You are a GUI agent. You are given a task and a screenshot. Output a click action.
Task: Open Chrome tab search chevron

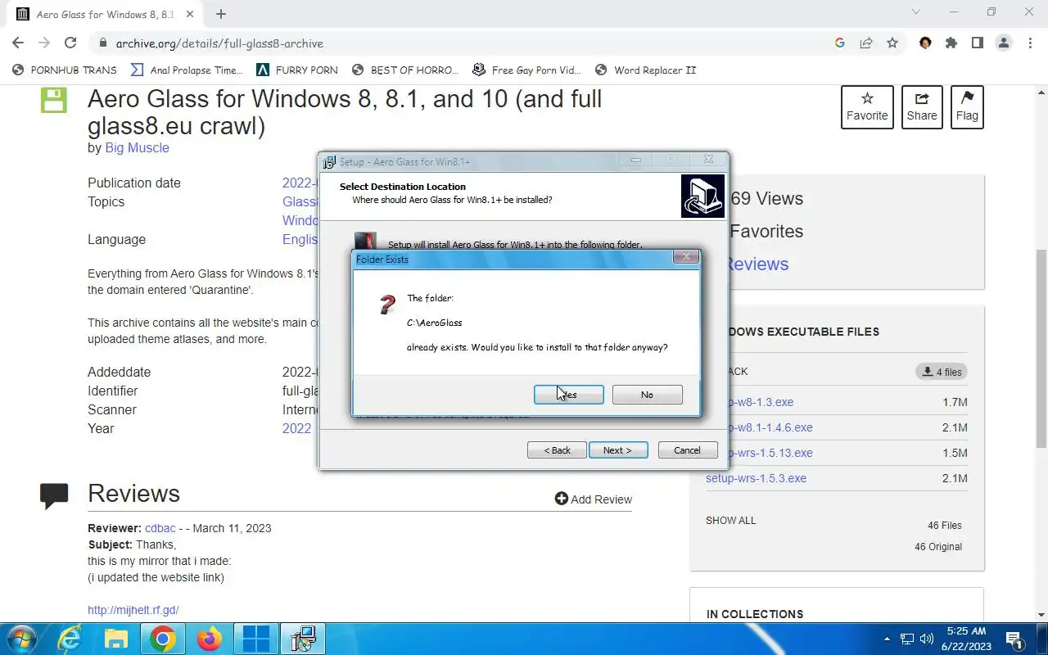(916, 12)
